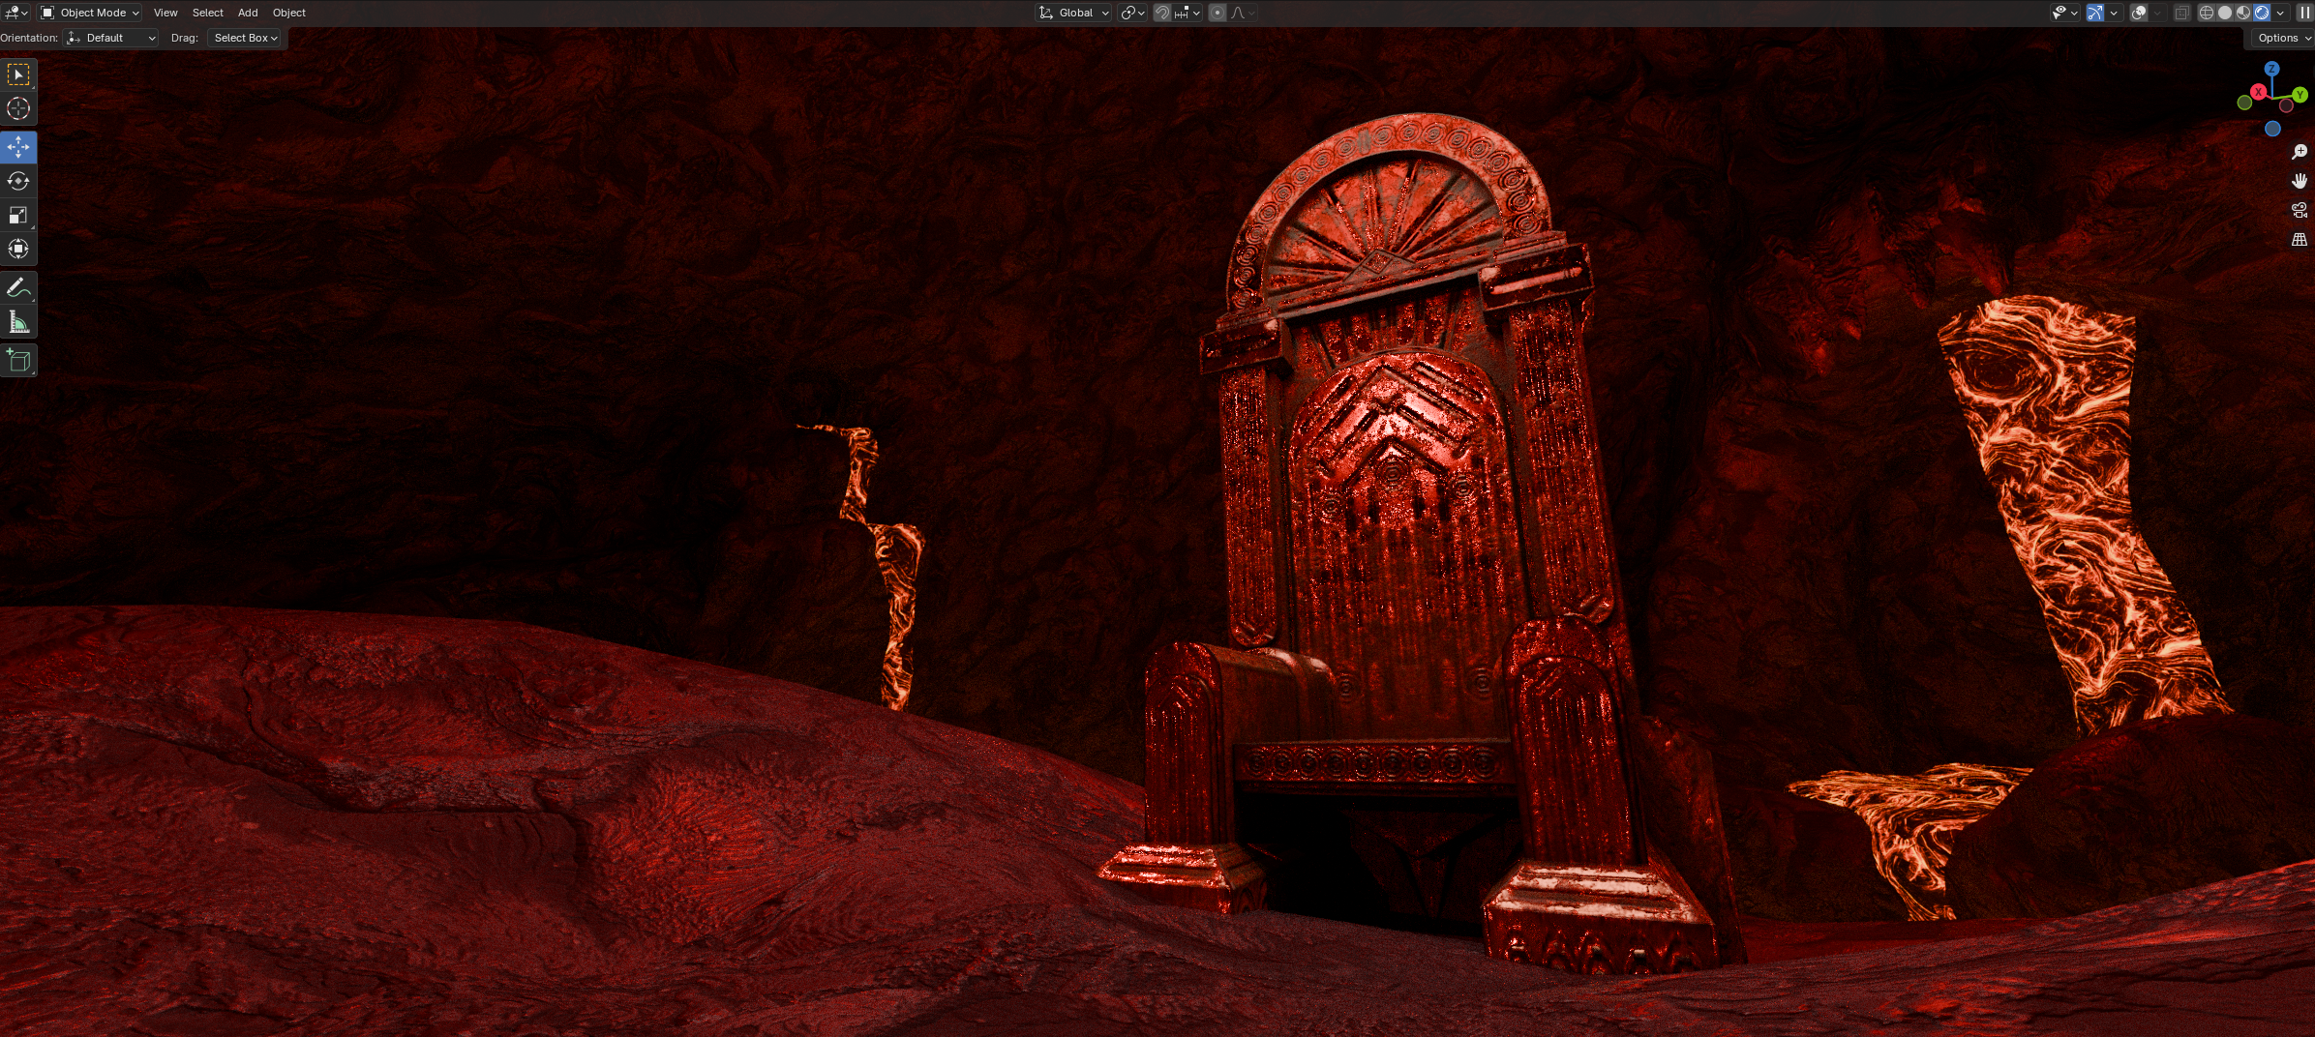Choose the Add Cube tool
This screenshot has width=2315, height=1037.
point(18,360)
